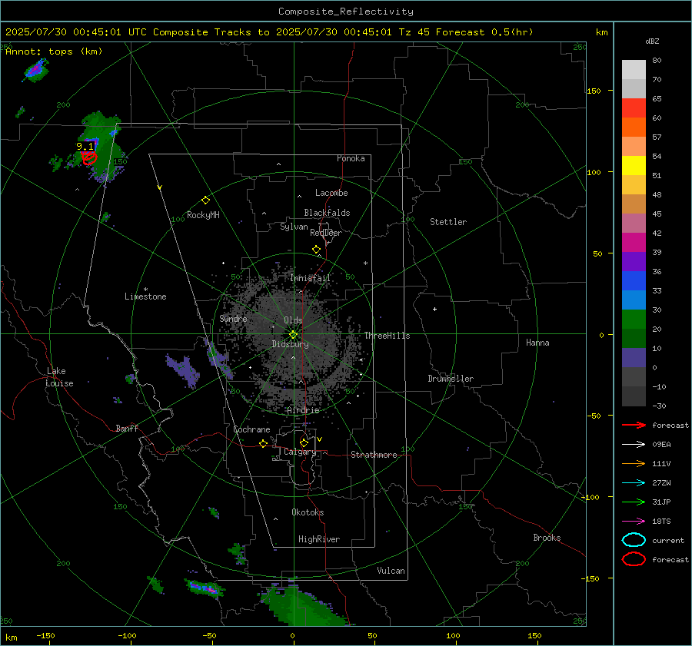Click the Lacombe city label
This screenshot has height=646, width=692.
point(331,193)
